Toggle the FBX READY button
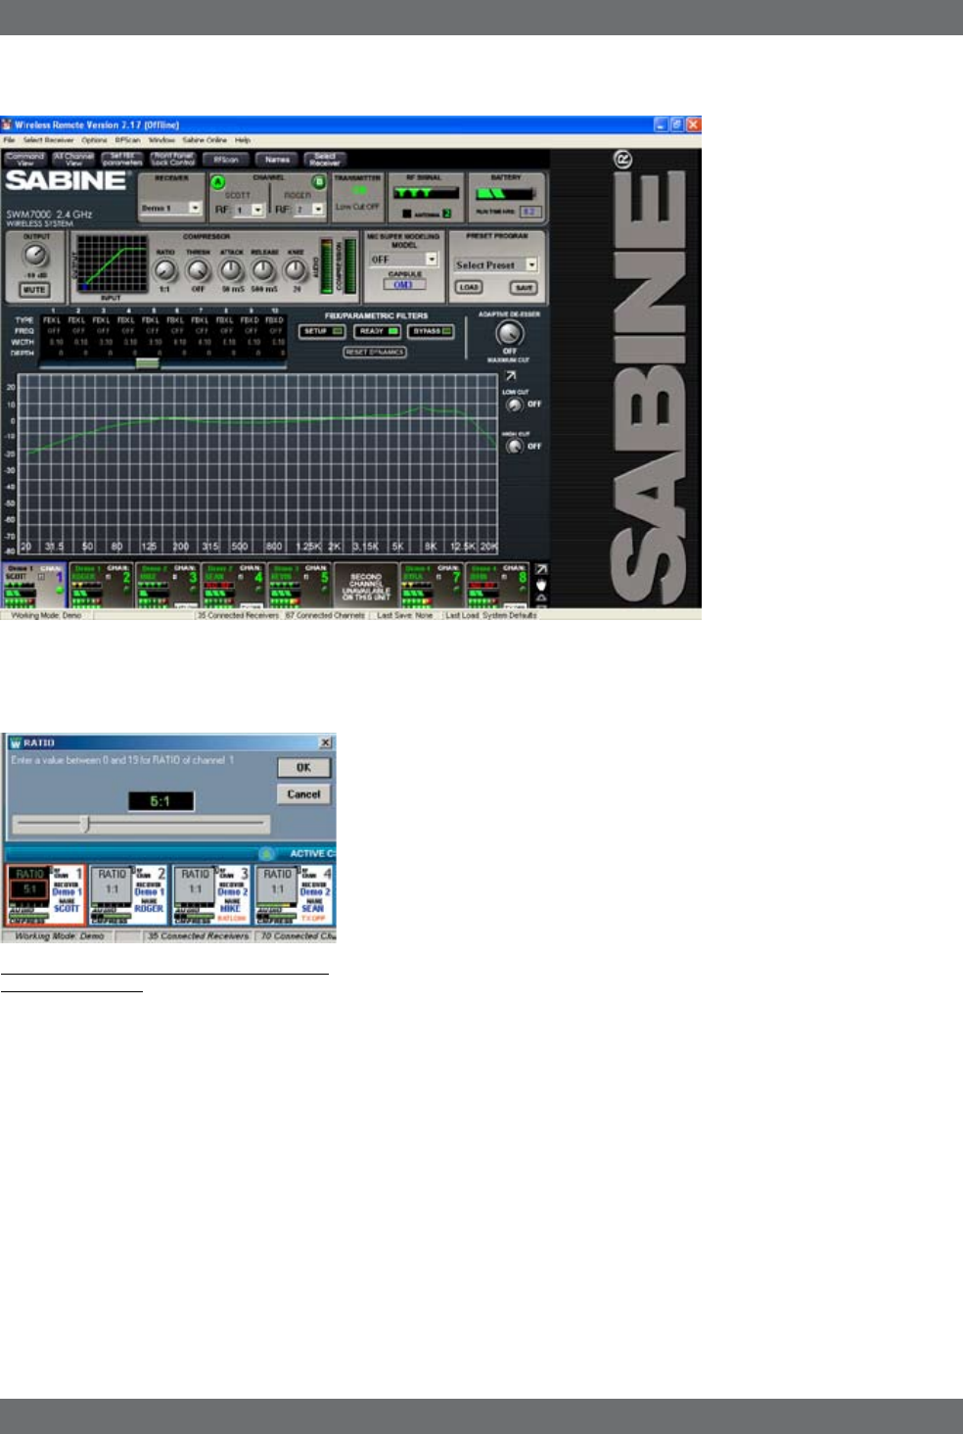 pos(377,331)
